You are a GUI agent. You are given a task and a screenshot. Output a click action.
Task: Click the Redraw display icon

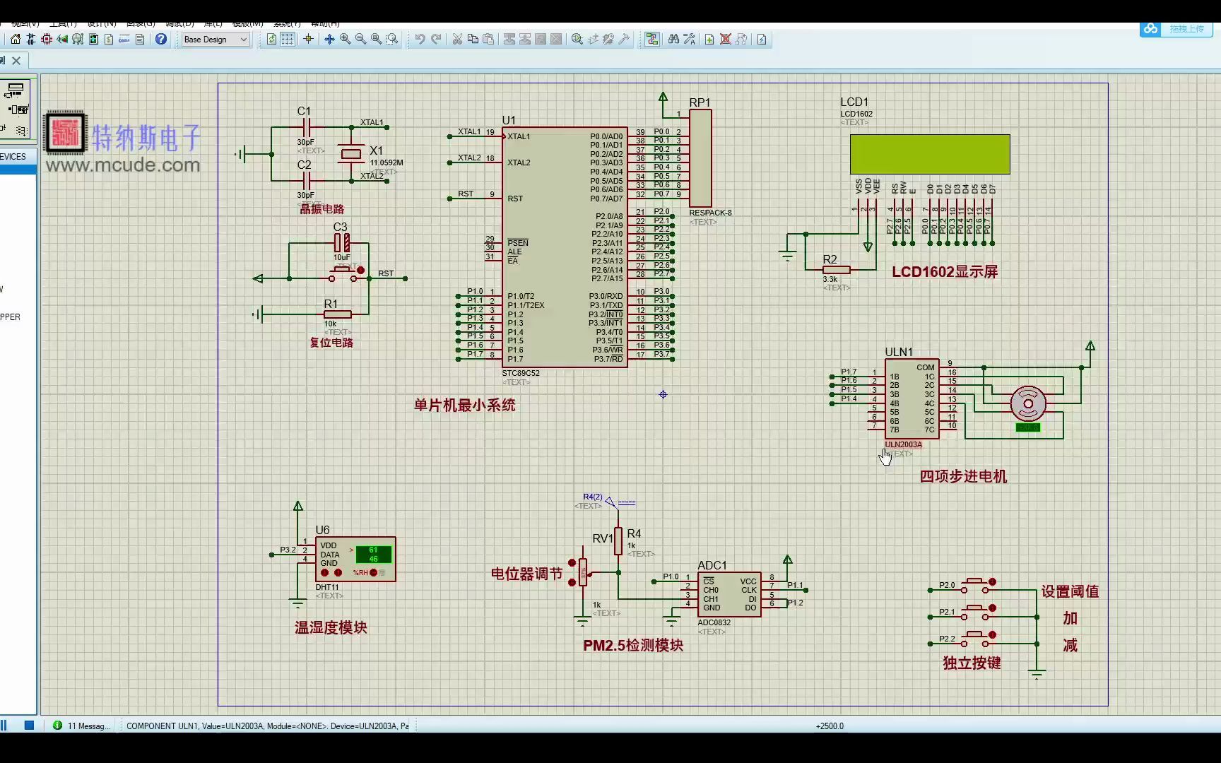pos(271,40)
